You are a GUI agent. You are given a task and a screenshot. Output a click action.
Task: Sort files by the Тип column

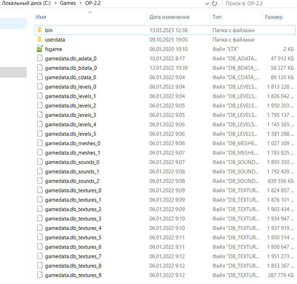click(217, 17)
